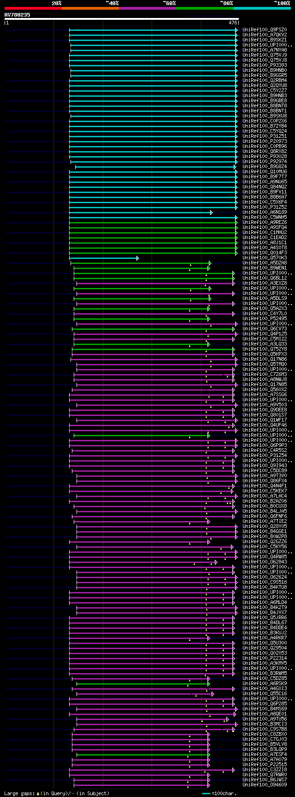Screen dimensions: 295x797
Task: Select hit label UniRef100_Q75VJ9
Action: (265, 55)
